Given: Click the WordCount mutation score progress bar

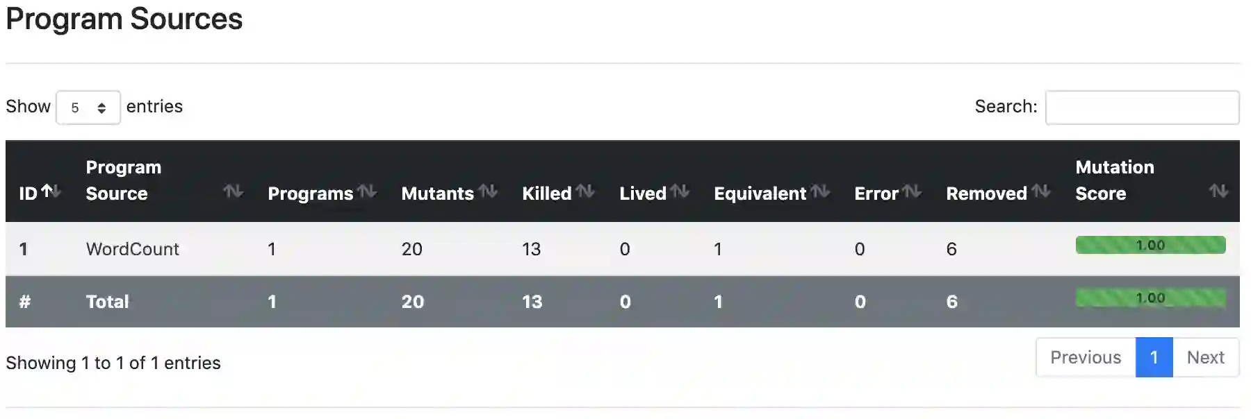Looking at the screenshot, I should click(x=1150, y=245).
